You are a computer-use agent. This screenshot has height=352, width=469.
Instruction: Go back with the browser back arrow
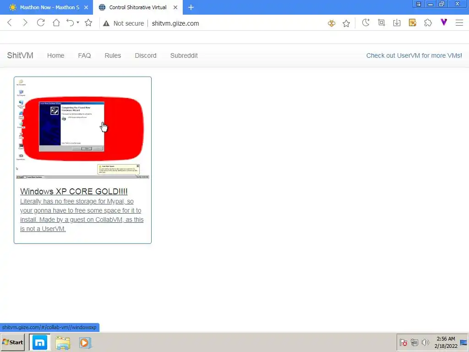(10, 23)
